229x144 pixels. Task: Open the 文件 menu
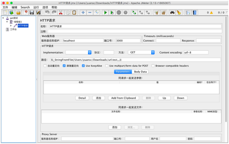(5, 7)
